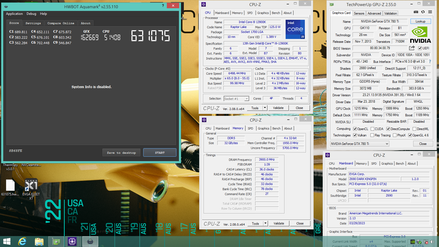Toggle the Ray Tracing checkbox
Image resolution: width=439 pixels, height=247 pixels.
pos(372,135)
